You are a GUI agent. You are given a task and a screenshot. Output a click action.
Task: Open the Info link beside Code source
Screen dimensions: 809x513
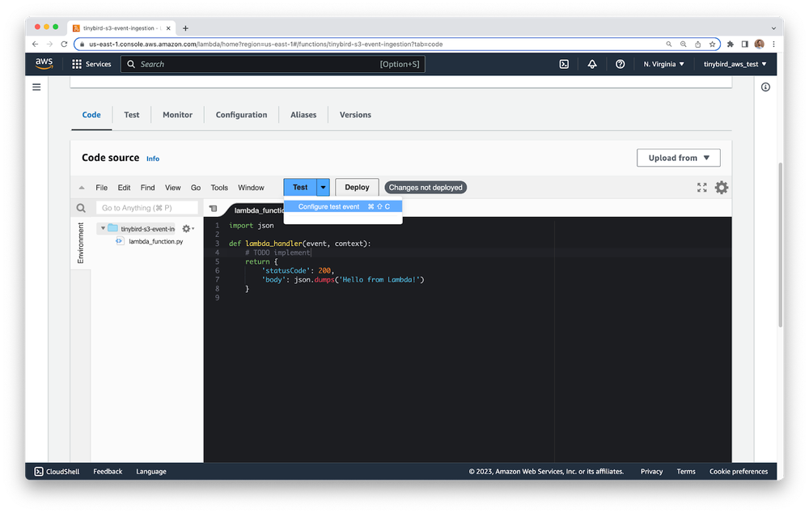pos(153,159)
